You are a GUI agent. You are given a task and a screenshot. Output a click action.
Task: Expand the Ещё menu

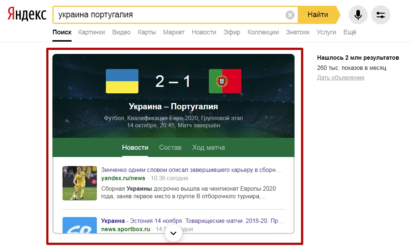click(350, 32)
